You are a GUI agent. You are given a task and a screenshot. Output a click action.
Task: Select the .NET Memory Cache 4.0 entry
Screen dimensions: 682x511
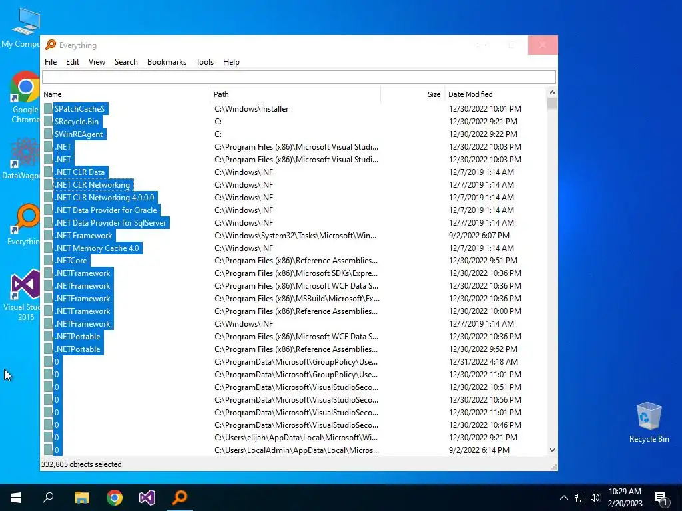point(97,248)
